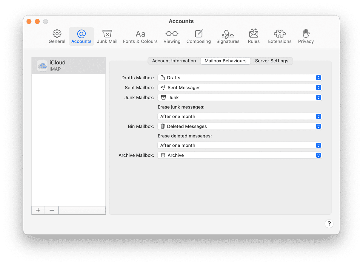Open Signatures preferences
The width and height of the screenshot is (363, 265).
click(x=228, y=36)
